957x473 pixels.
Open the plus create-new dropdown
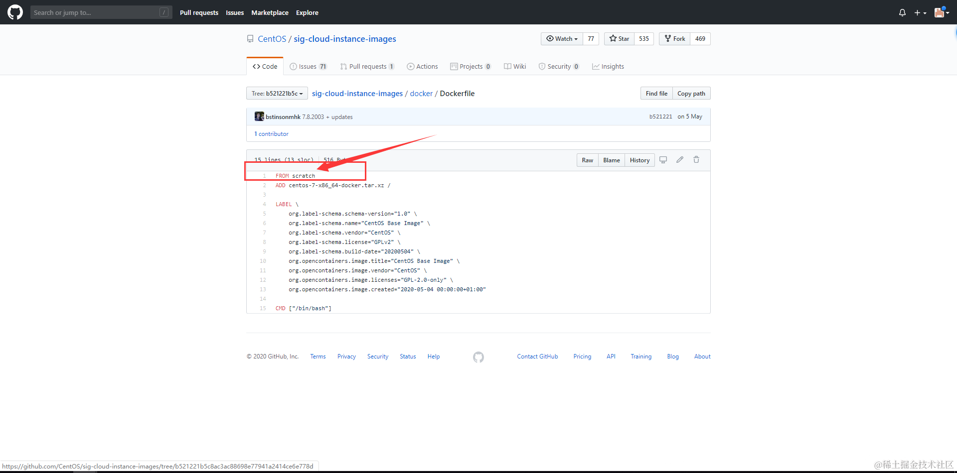pos(920,12)
